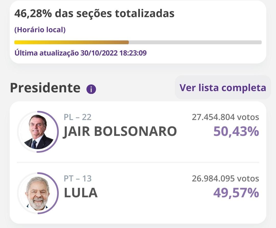Click the PL – 22 party label
This screenshot has height=228, width=276.
(78, 117)
